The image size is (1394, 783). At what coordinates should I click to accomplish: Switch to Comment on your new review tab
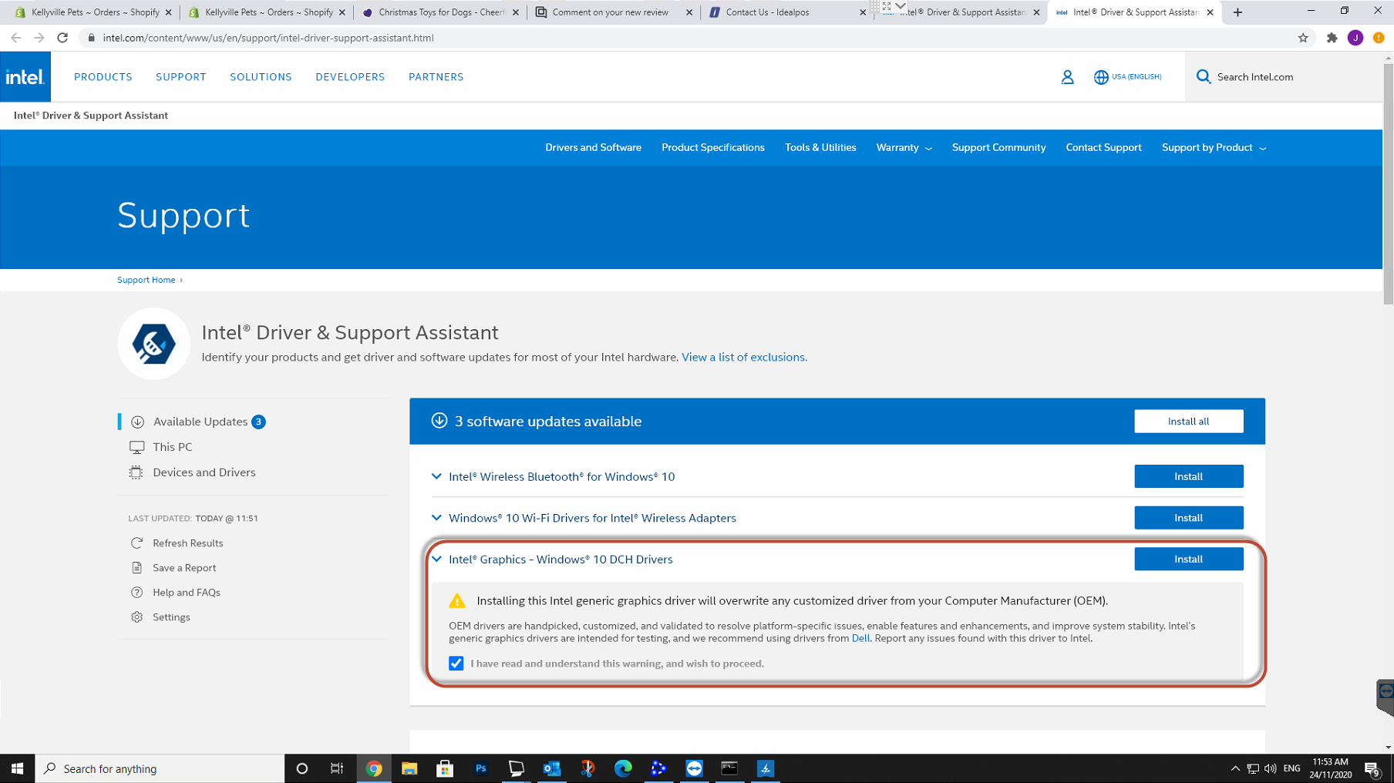pyautogui.click(x=614, y=12)
